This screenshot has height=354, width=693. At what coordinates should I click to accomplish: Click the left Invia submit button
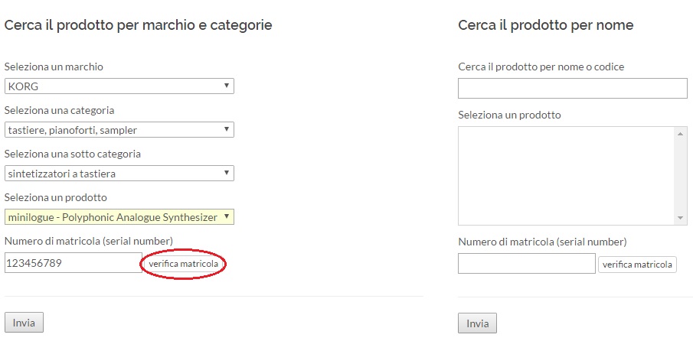(x=24, y=322)
